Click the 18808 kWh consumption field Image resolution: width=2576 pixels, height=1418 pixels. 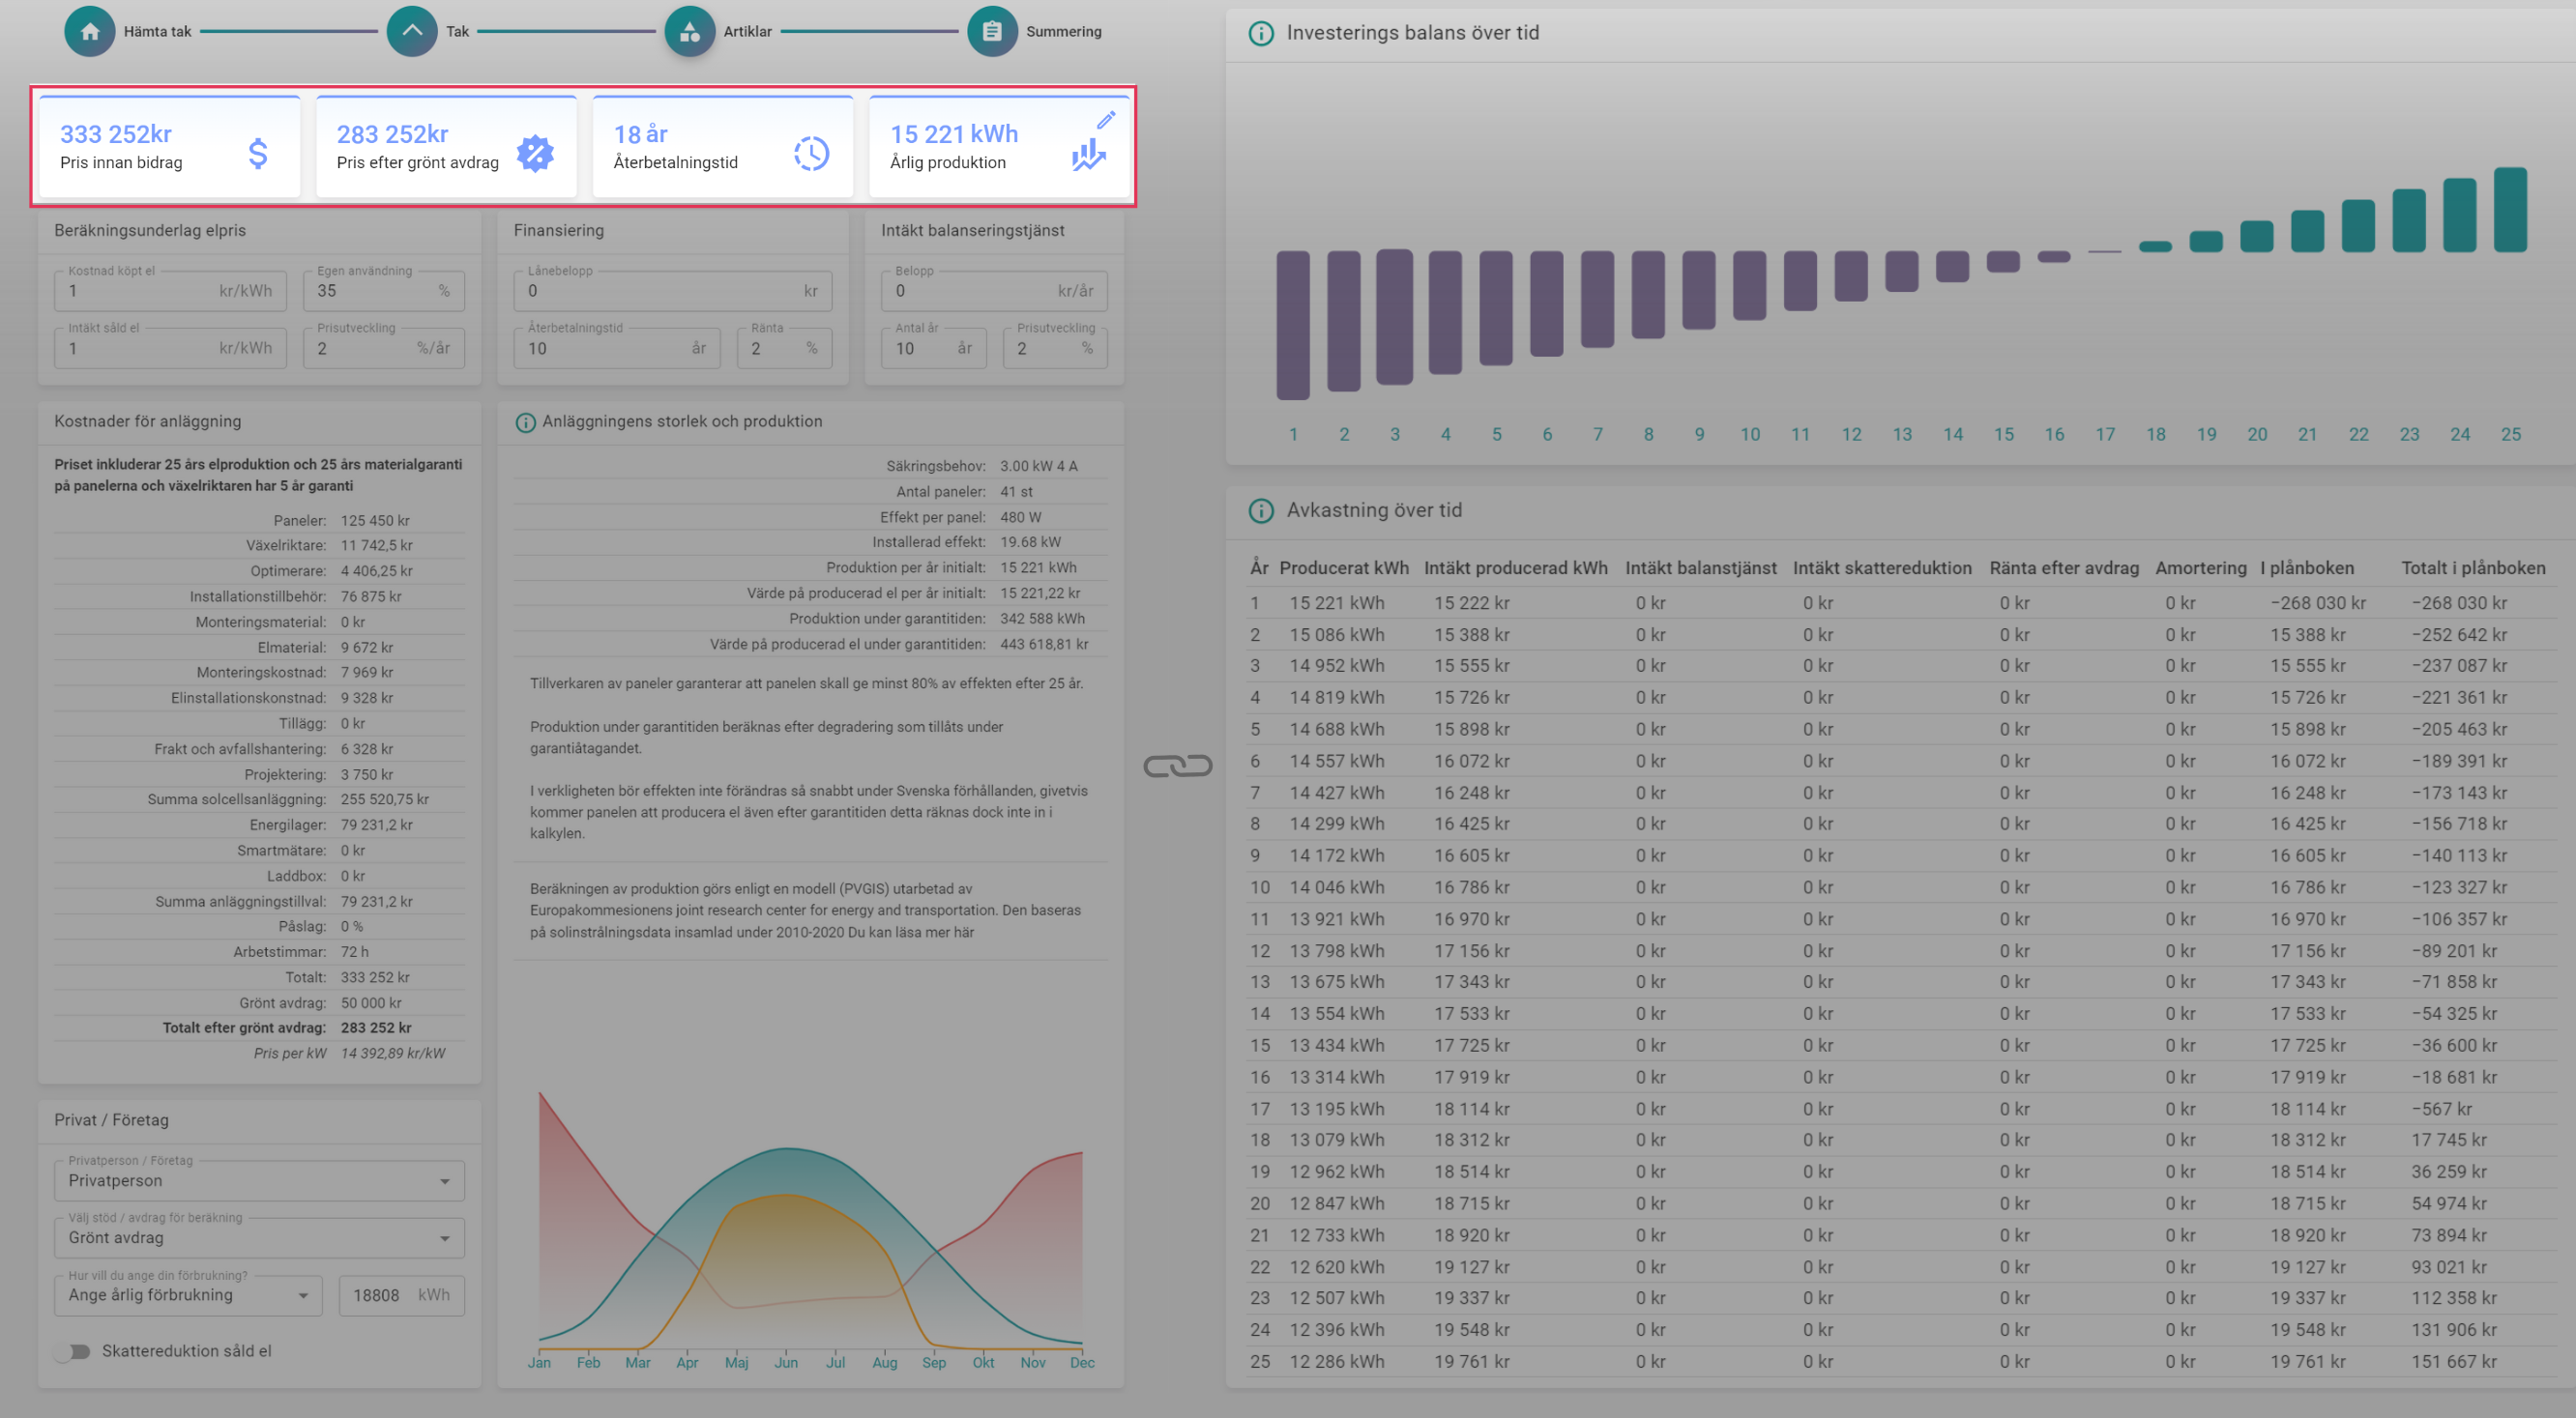[x=402, y=1295]
